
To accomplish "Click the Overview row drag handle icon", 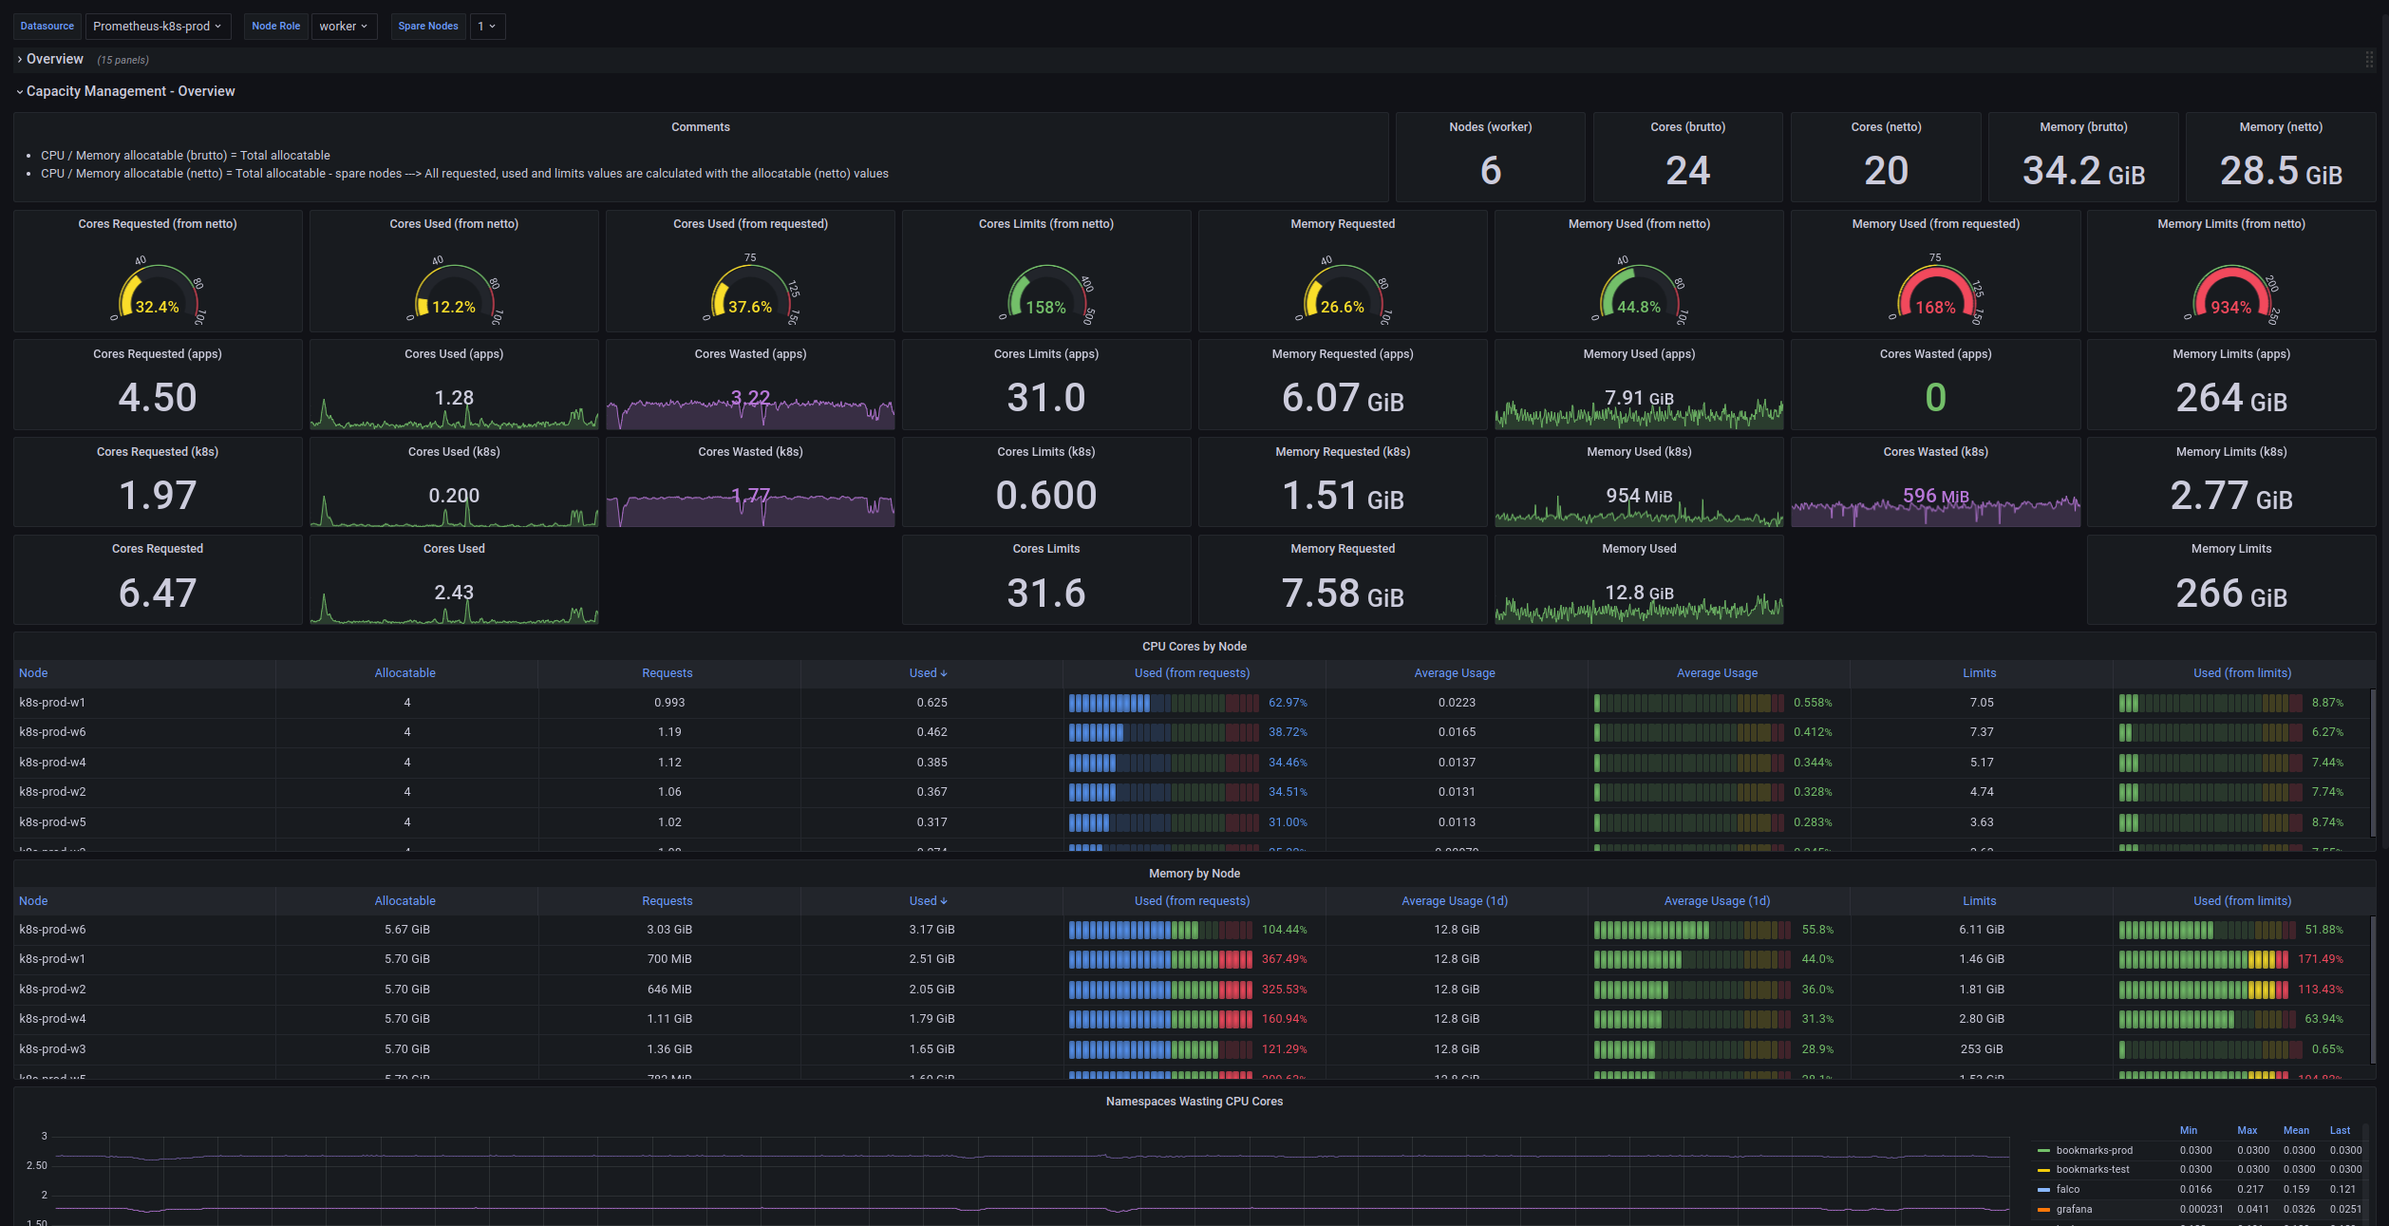I will click(x=2369, y=59).
